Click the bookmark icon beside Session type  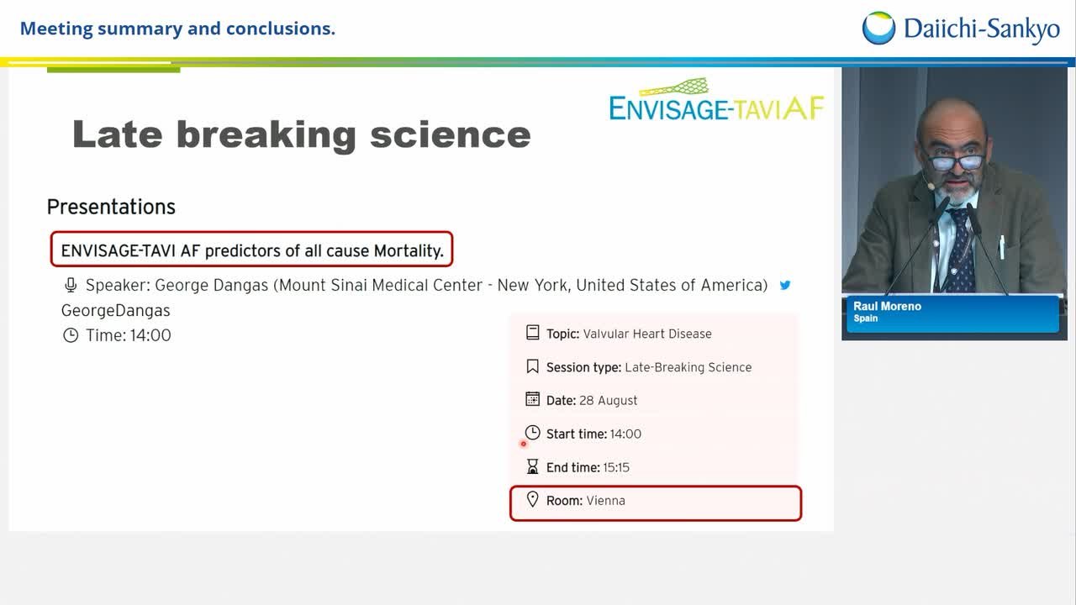point(532,366)
